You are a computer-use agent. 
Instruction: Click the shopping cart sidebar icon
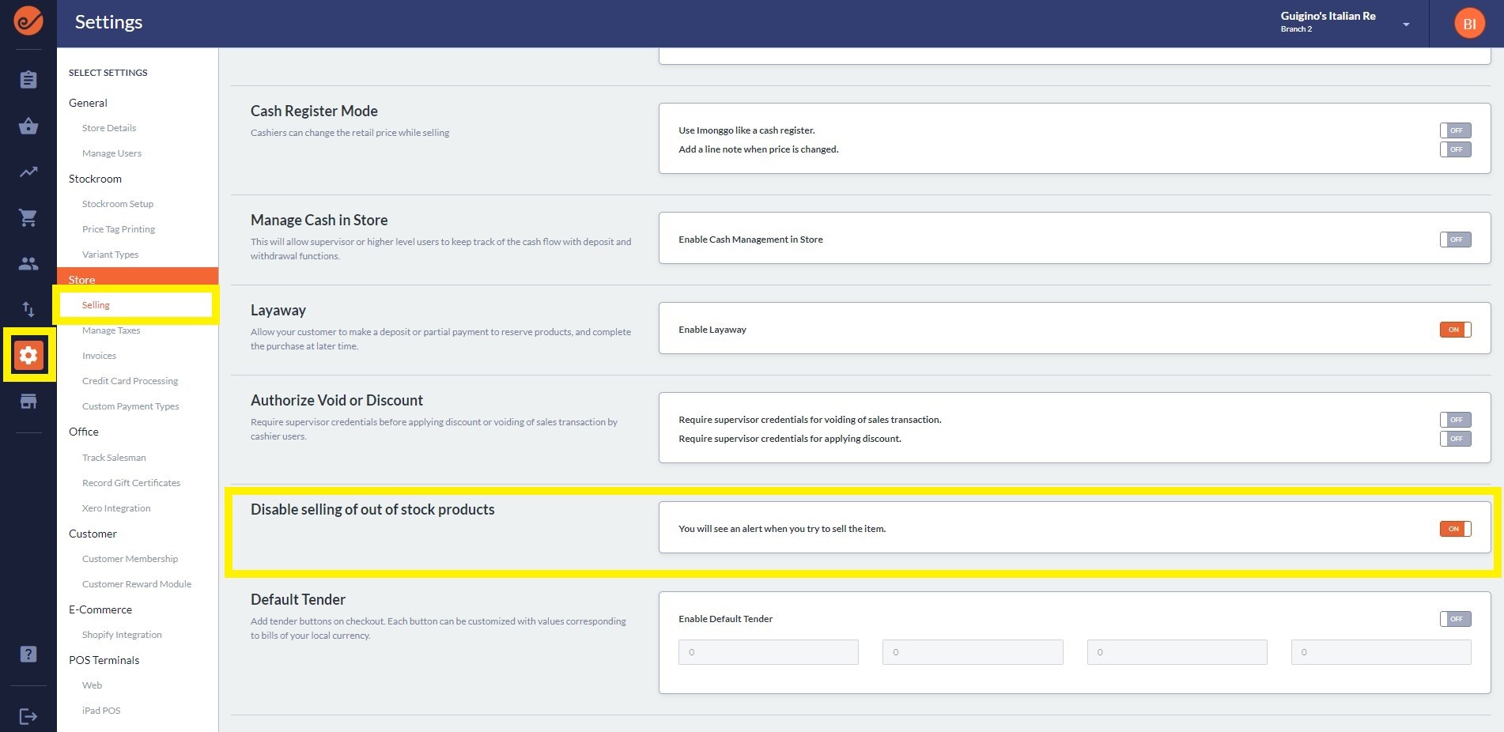[28, 218]
